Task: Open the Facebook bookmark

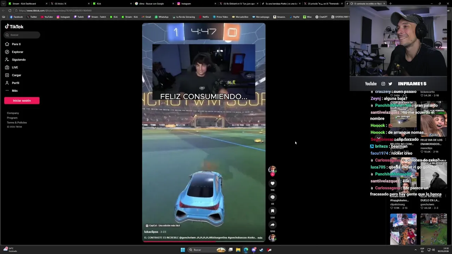Action: click(16, 17)
